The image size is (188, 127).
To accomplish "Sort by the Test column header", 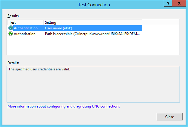I will [25, 22].
